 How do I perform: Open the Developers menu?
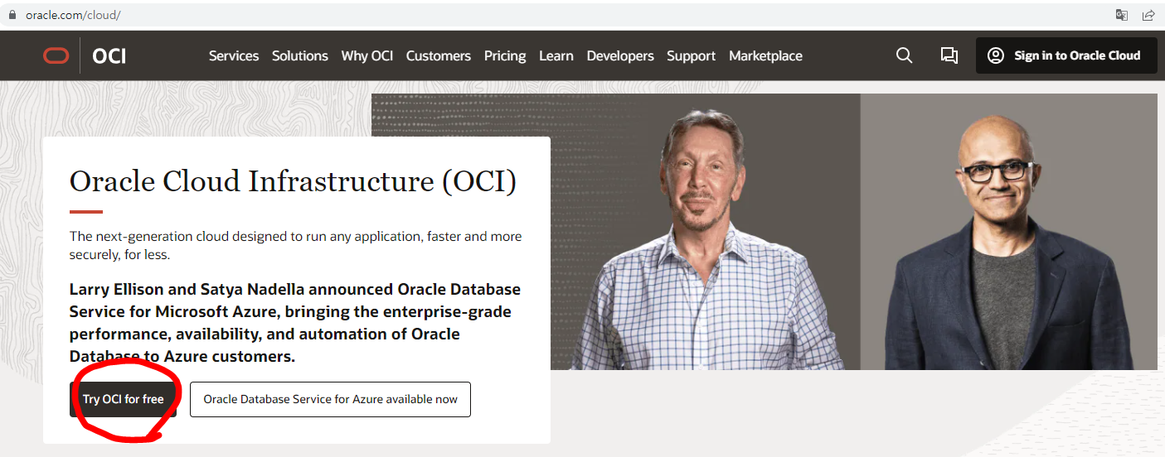click(620, 55)
